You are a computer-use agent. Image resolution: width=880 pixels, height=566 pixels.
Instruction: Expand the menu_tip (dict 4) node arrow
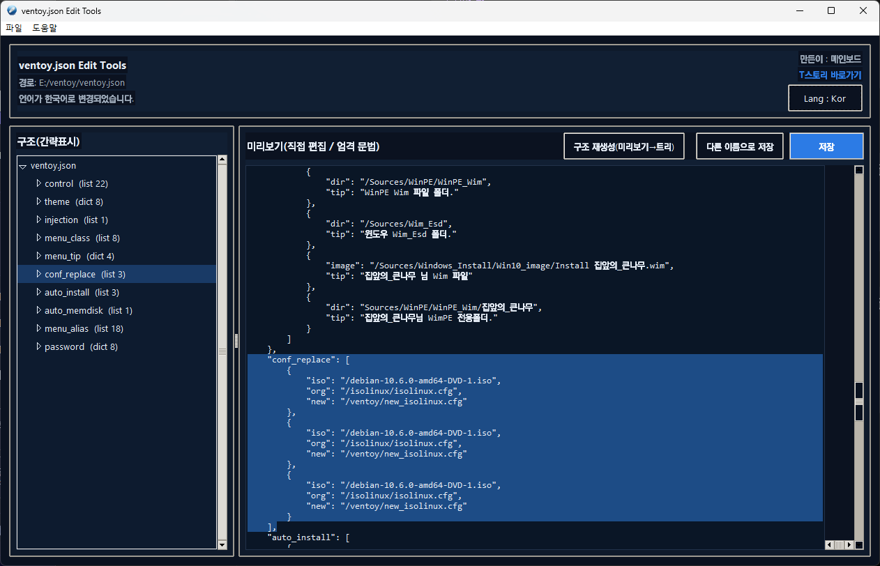39,256
